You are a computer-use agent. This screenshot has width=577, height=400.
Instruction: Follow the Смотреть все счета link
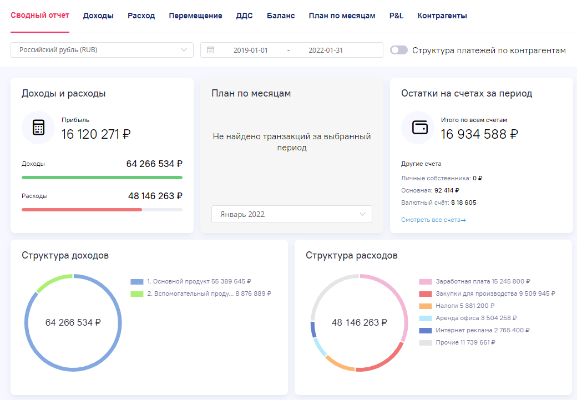[x=433, y=220]
